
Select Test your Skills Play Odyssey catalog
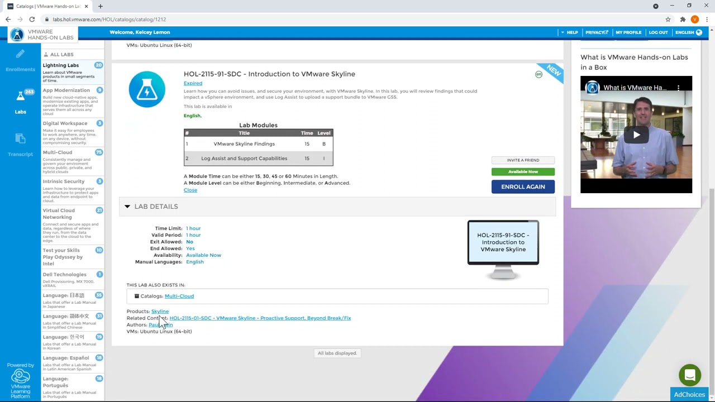pos(73,257)
